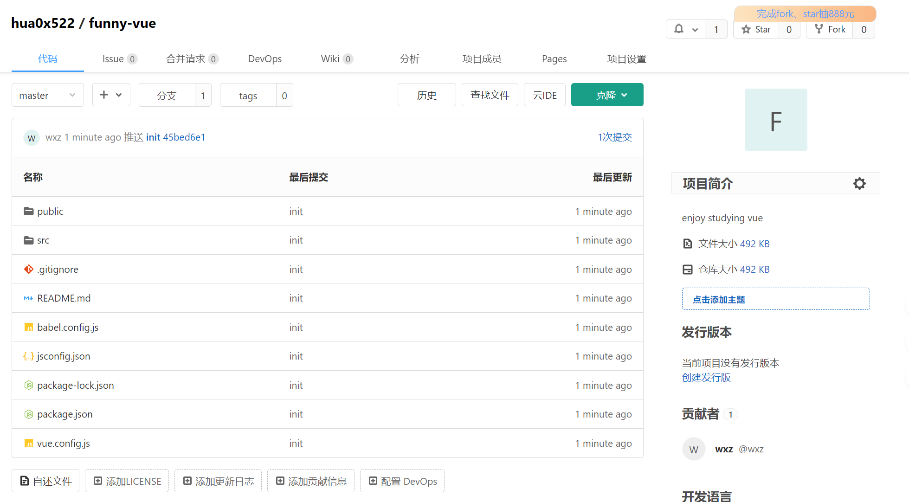Click the notification bell icon
The width and height of the screenshot is (909, 502).
pos(678,29)
